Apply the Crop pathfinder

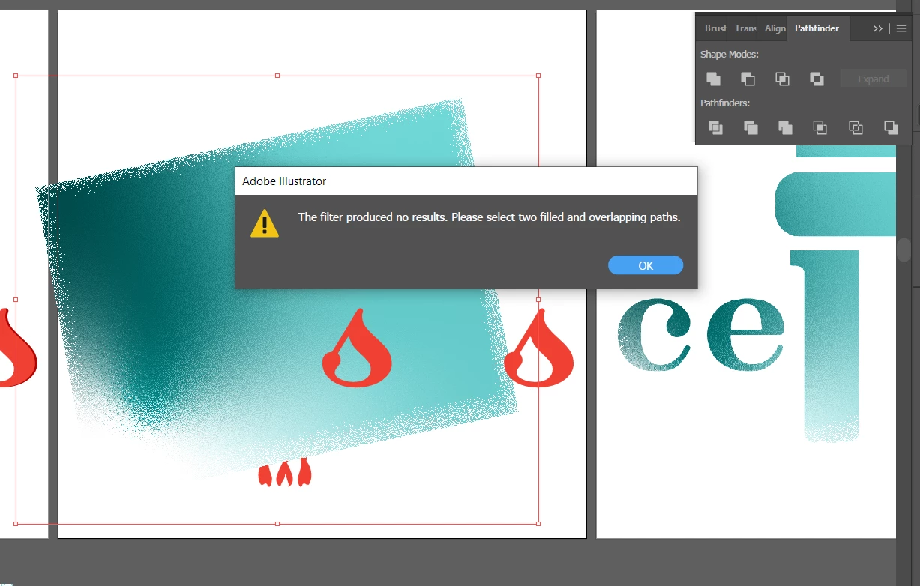pos(820,127)
